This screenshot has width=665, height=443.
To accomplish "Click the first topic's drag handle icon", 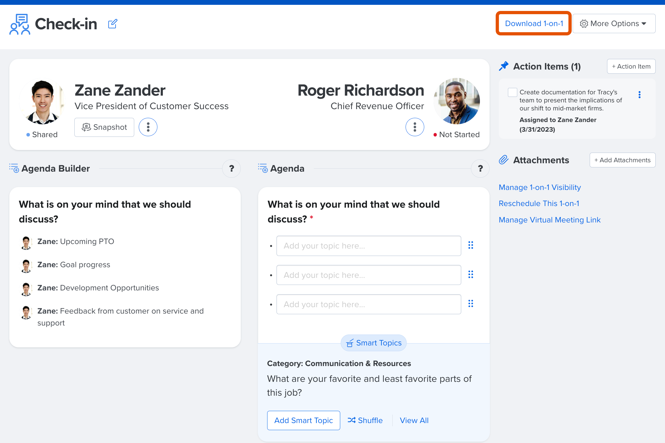I will [471, 245].
